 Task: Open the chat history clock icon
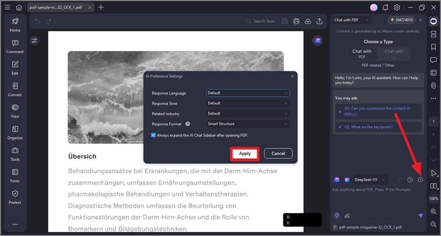[x=410, y=180]
